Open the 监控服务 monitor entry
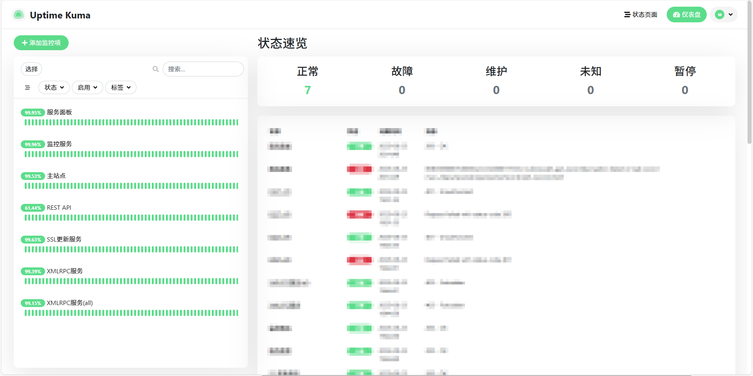The image size is (753, 376). (x=60, y=144)
